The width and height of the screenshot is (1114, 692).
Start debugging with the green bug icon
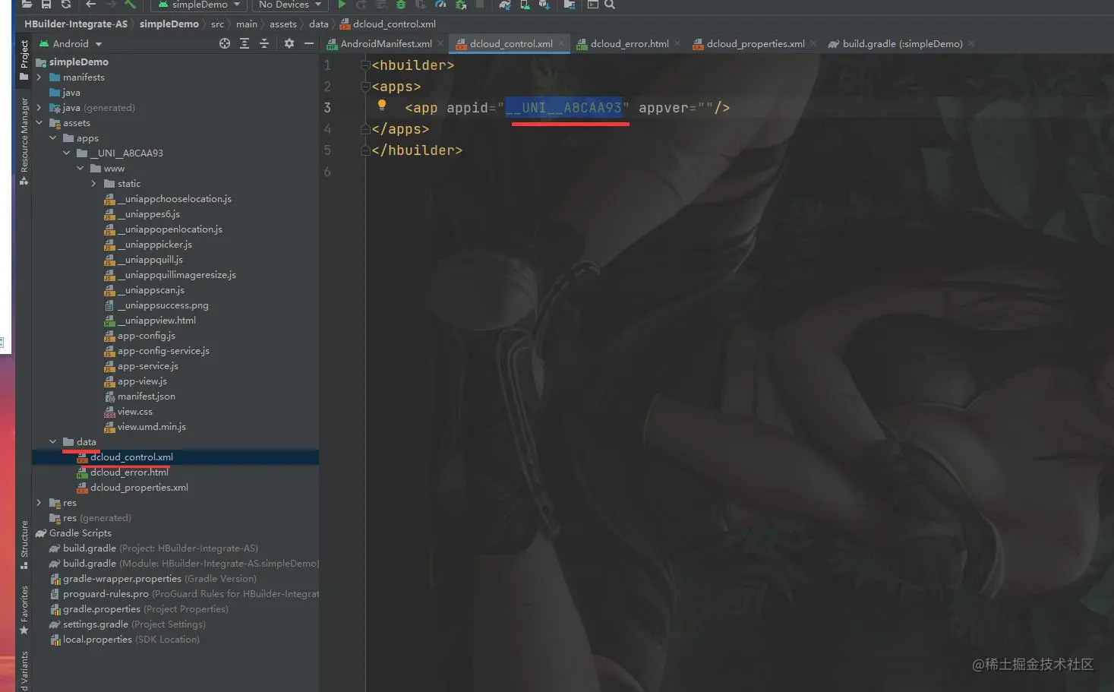tap(401, 4)
